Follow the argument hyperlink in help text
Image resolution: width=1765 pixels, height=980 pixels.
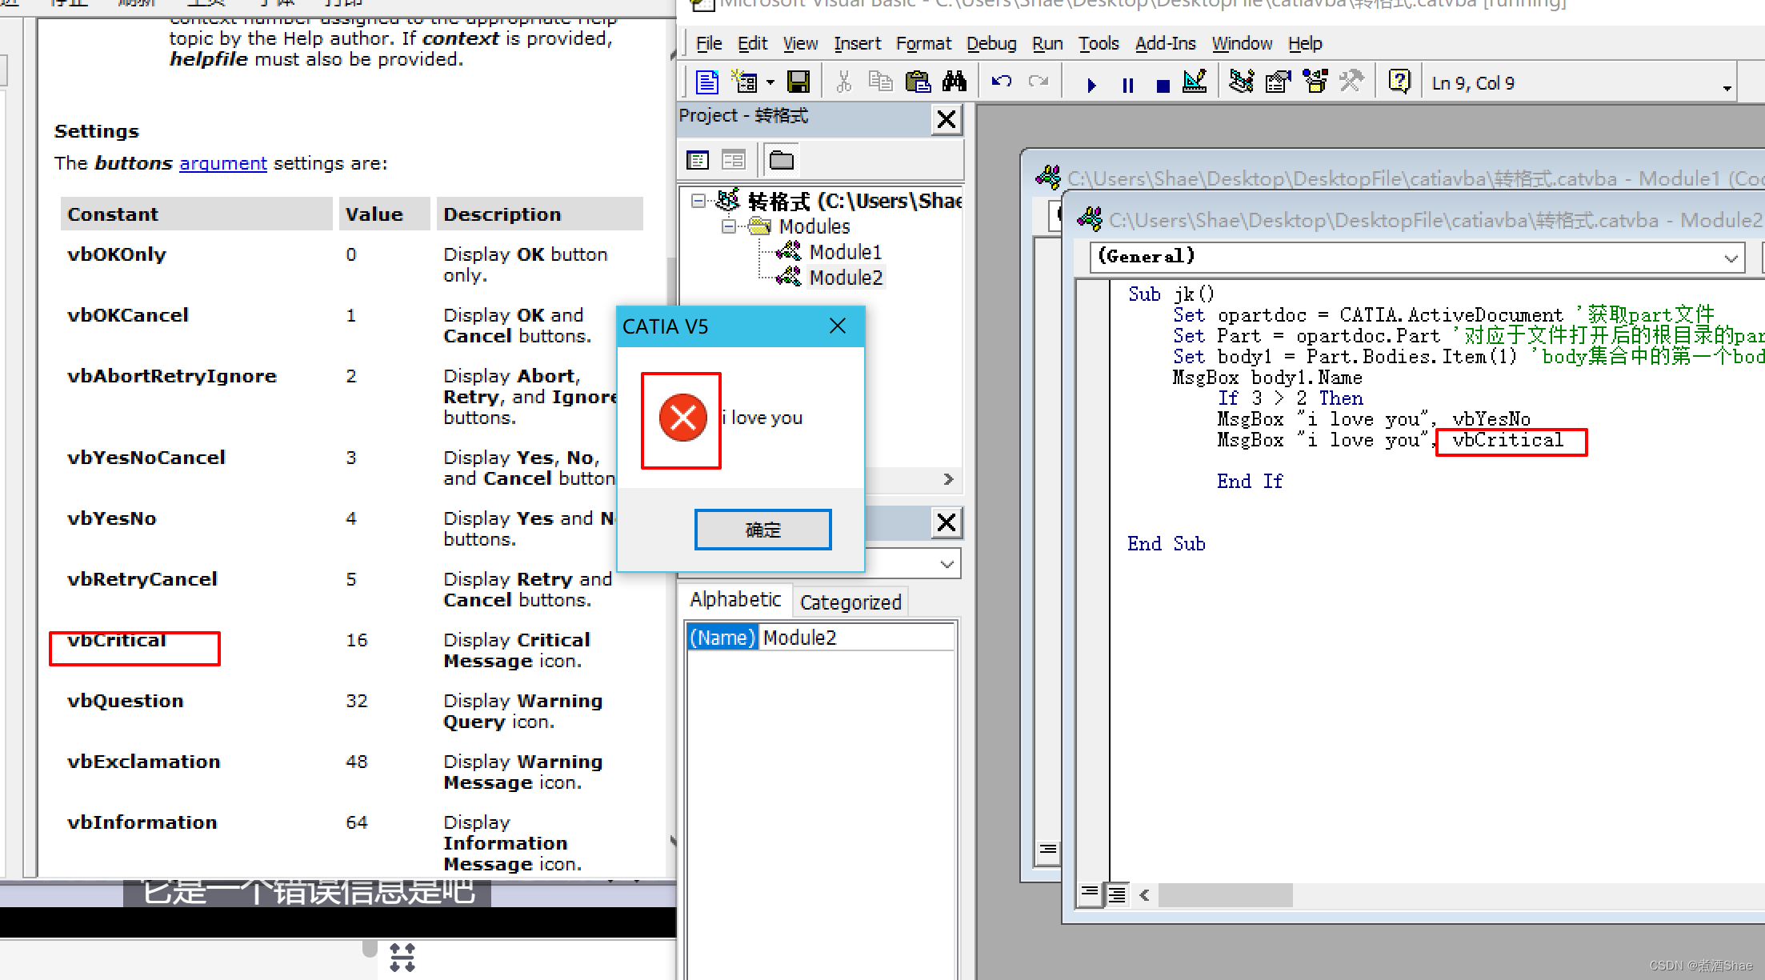tap(222, 163)
